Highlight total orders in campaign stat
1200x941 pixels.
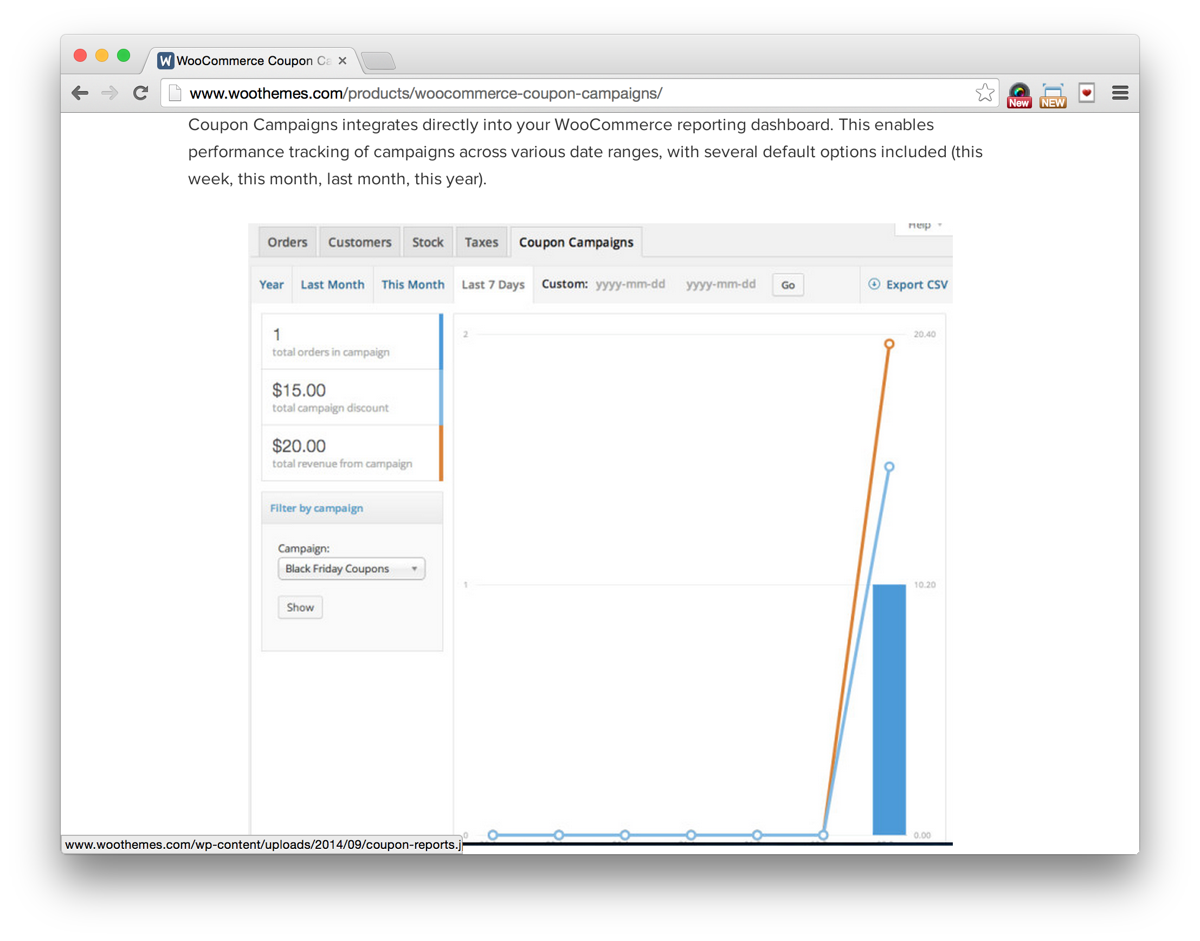pyautogui.click(x=352, y=341)
